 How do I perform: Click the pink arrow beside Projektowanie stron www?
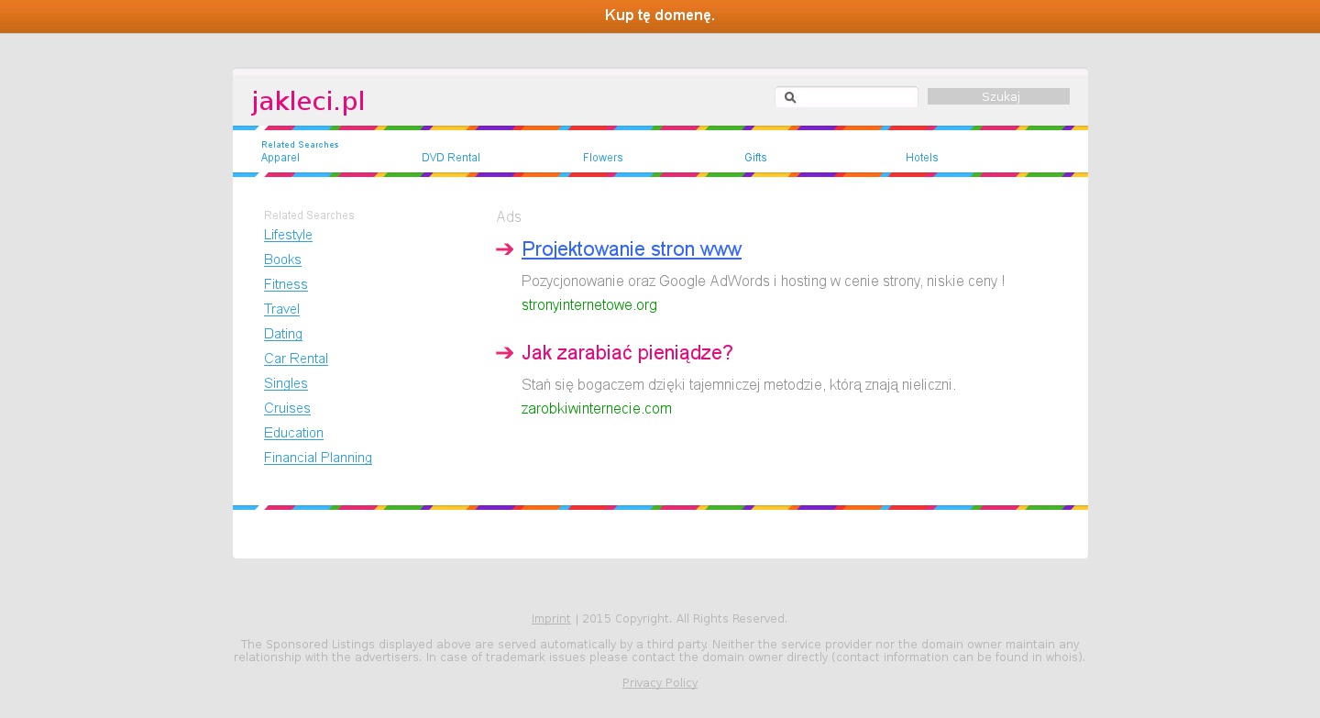point(504,249)
